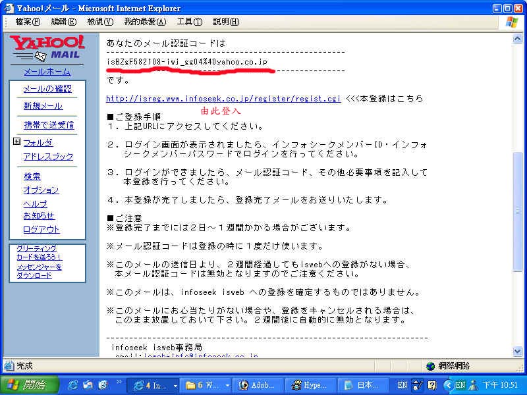This screenshot has width=527, height=395.
Task: Click the clock showing 下午 10:51
Action: 500,385
